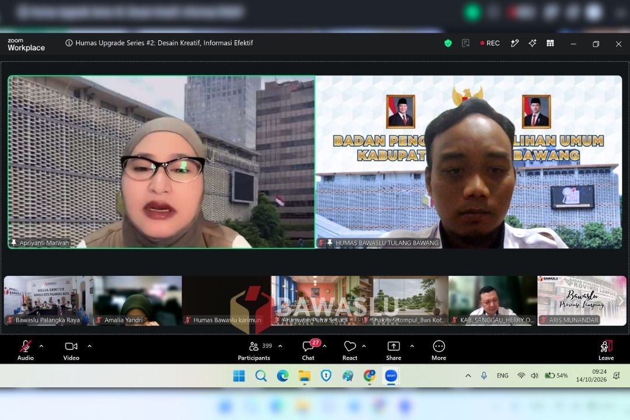This screenshot has width=630, height=420.
Task: Leave the Zoom meeting
Action: tap(606, 351)
